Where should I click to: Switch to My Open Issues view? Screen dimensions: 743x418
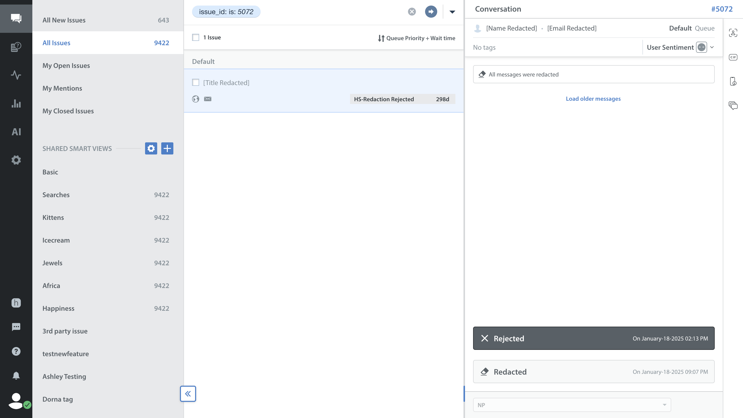coord(66,65)
